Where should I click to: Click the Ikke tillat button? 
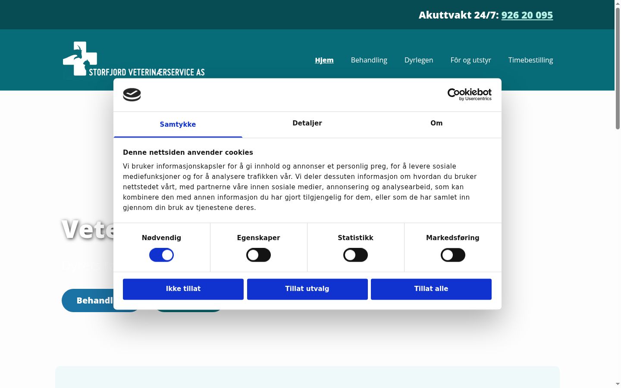pyautogui.click(x=183, y=289)
